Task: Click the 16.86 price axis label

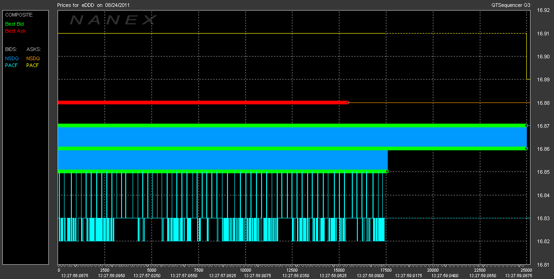Action: tap(543, 149)
